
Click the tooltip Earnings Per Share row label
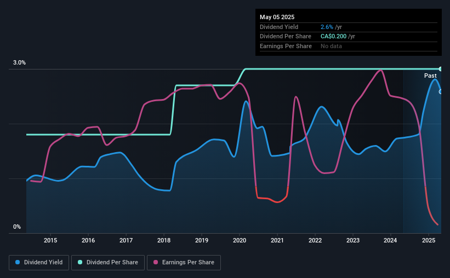(286, 46)
